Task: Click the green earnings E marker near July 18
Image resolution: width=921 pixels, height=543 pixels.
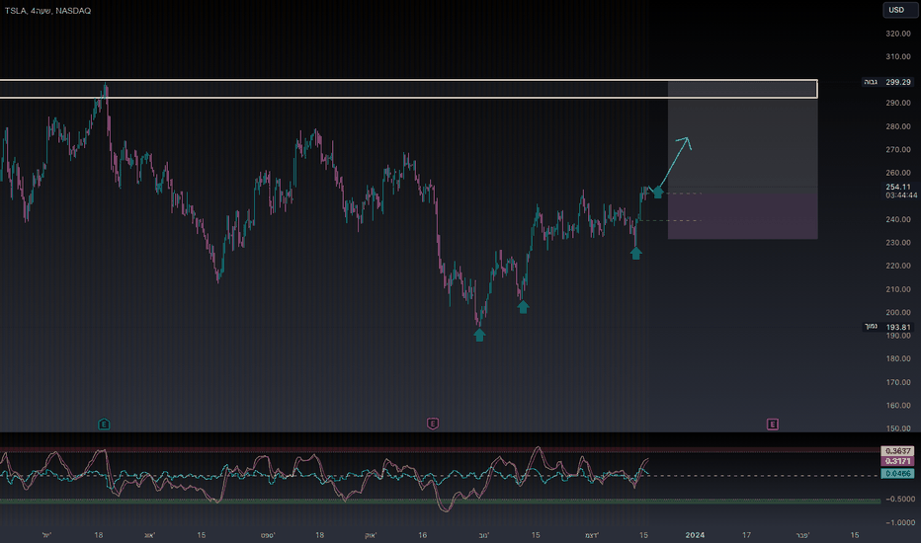Action: [104, 424]
